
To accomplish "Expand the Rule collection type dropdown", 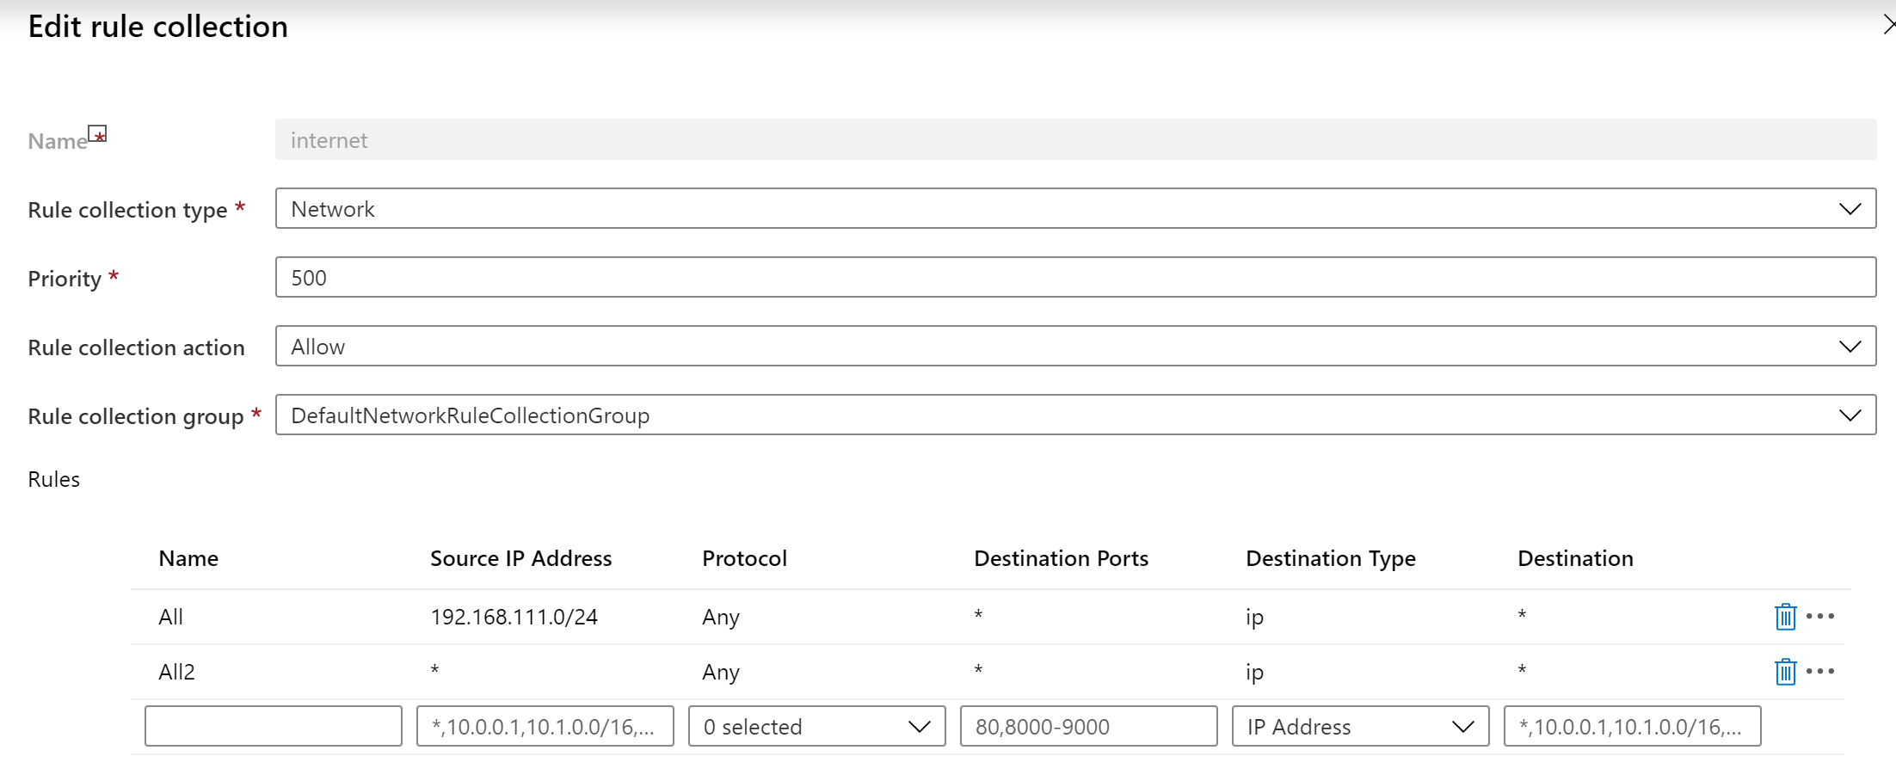I will (1075, 209).
